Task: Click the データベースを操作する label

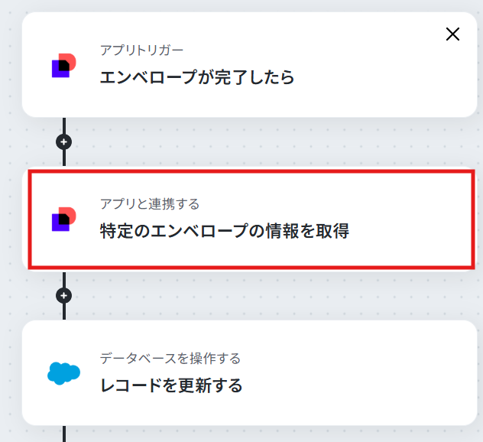Action: [x=170, y=358]
